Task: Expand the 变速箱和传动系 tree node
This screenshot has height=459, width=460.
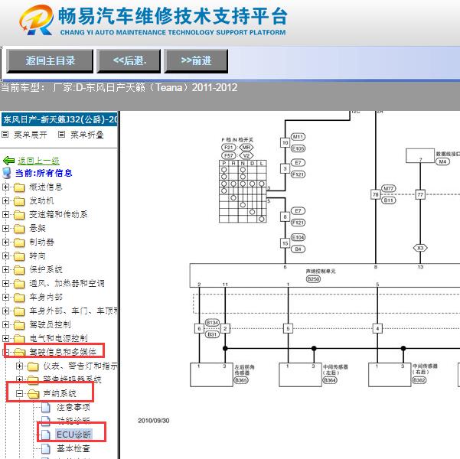Action: pos(5,214)
